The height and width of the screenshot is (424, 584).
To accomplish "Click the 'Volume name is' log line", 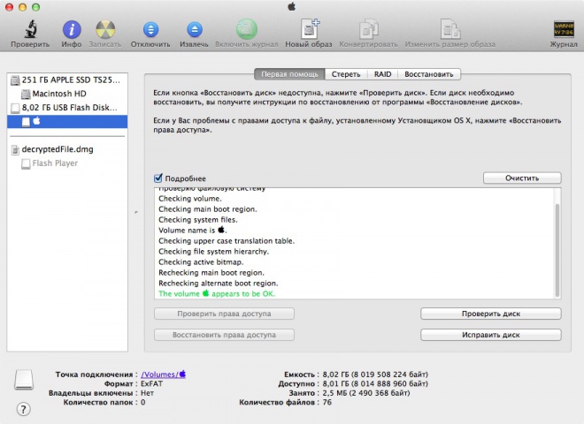I will point(193,230).
